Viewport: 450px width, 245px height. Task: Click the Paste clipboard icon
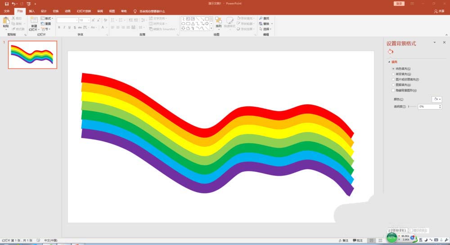tap(6, 21)
